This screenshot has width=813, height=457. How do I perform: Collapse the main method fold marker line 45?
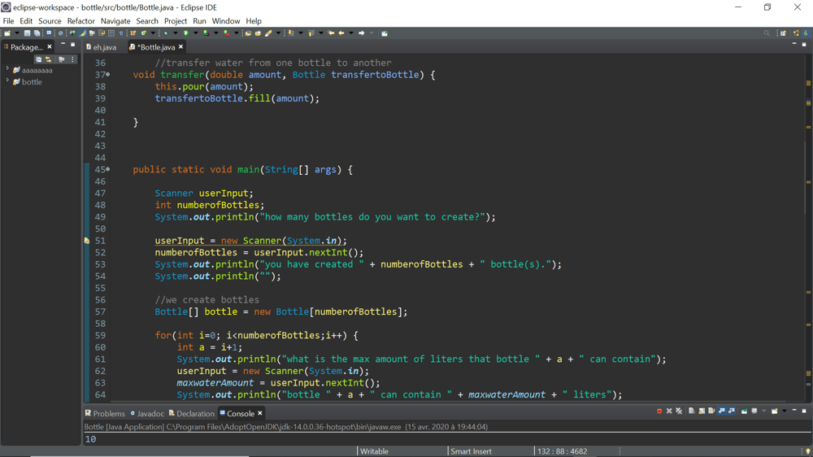108,169
